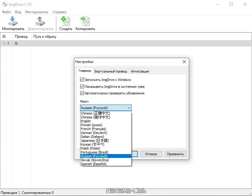Click the ID column header
Viewport: 252px width, 196px height.
(6, 37)
